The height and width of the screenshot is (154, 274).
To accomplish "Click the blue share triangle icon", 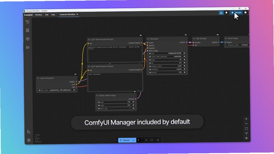I will pyautogui.click(x=221, y=13).
